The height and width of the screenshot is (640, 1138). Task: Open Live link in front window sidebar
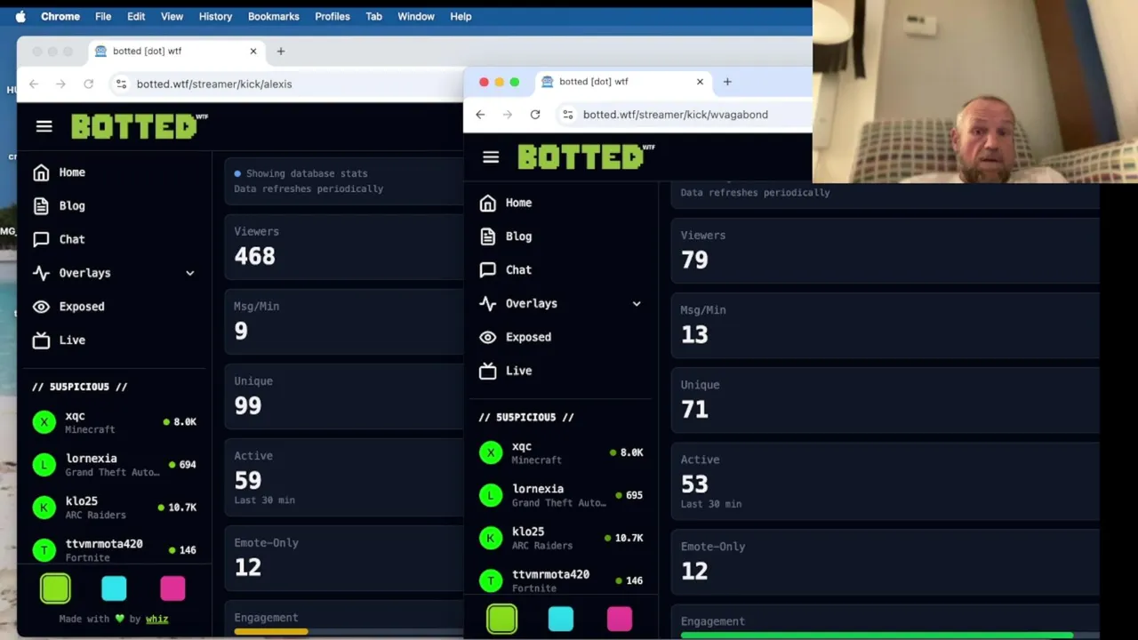(519, 371)
